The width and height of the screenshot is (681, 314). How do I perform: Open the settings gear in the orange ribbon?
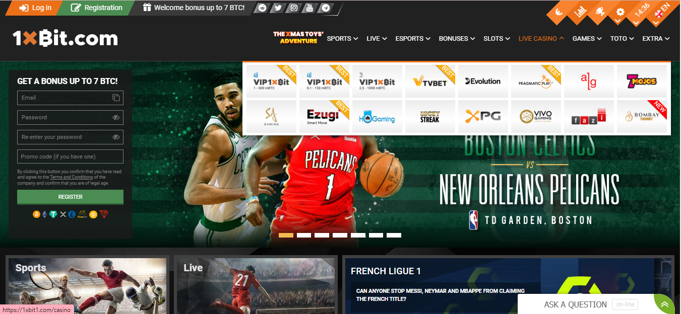point(620,13)
